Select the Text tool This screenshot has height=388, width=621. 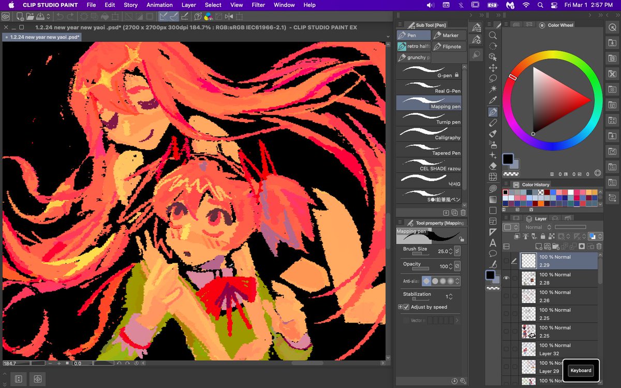(493, 243)
